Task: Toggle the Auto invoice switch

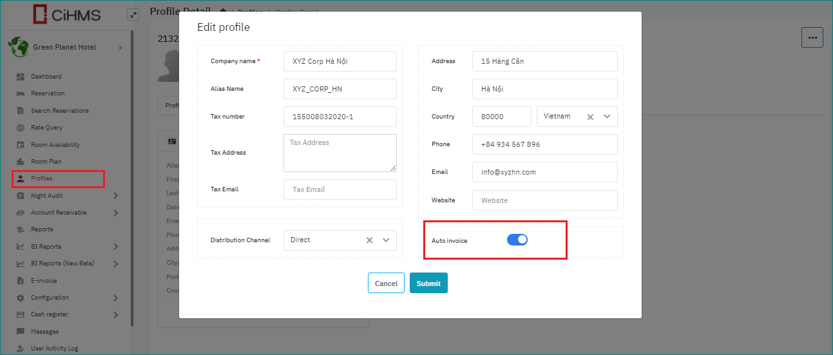Action: tap(517, 240)
